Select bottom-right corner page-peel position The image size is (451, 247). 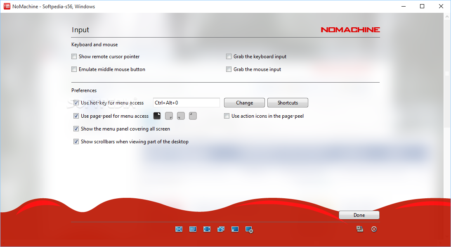(x=169, y=116)
